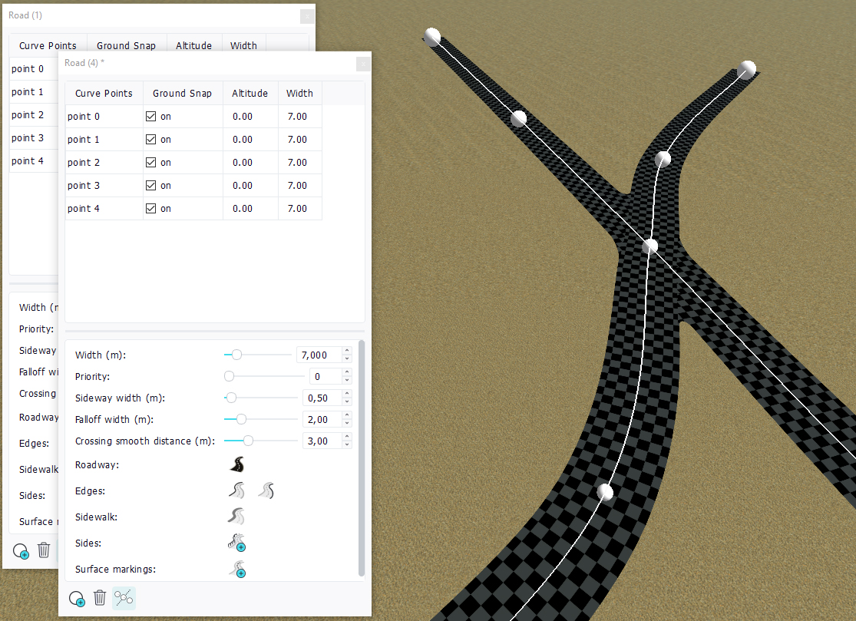Click the Altitude column header

click(250, 93)
